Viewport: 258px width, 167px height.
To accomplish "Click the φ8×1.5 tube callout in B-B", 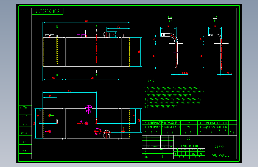I will [229, 73].
